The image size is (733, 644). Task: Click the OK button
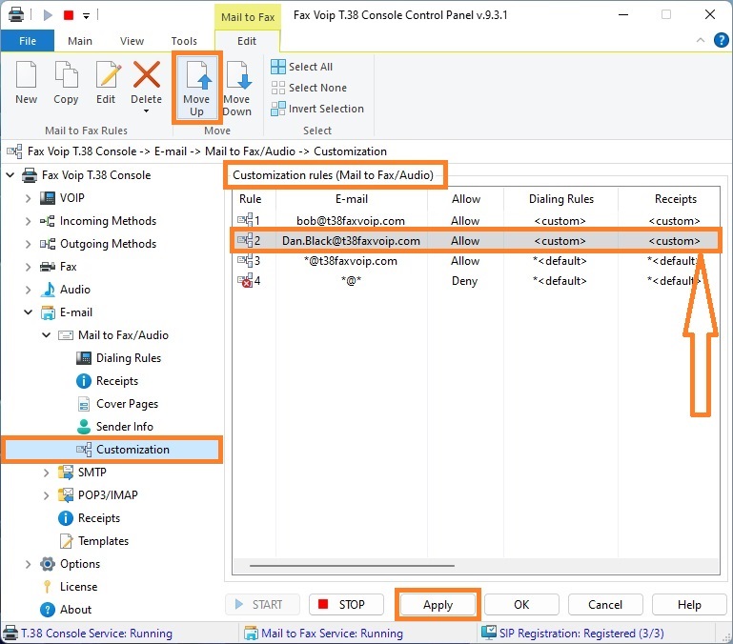(521, 605)
